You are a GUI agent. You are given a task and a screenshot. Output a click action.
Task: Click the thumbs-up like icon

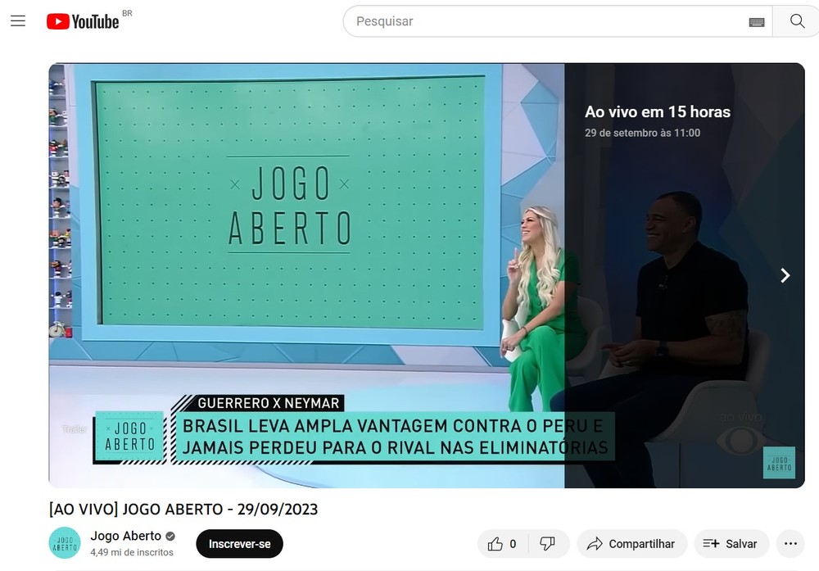(497, 543)
